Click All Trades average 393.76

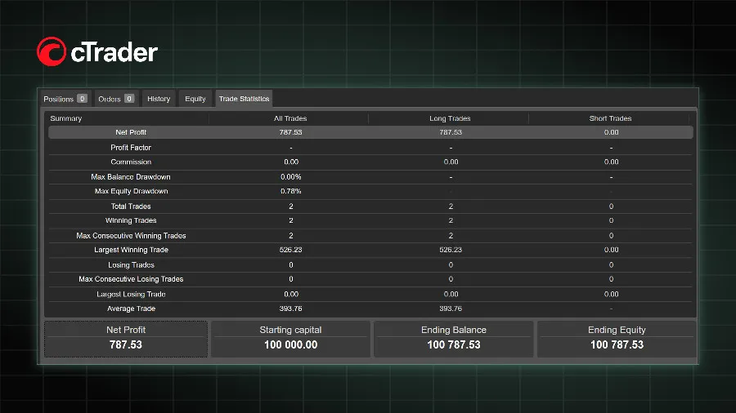(x=290, y=309)
